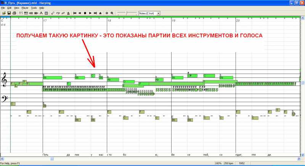Viewport: 305px width, 166px height.
Task: Start playback with the play button
Action: (x=90, y=13)
